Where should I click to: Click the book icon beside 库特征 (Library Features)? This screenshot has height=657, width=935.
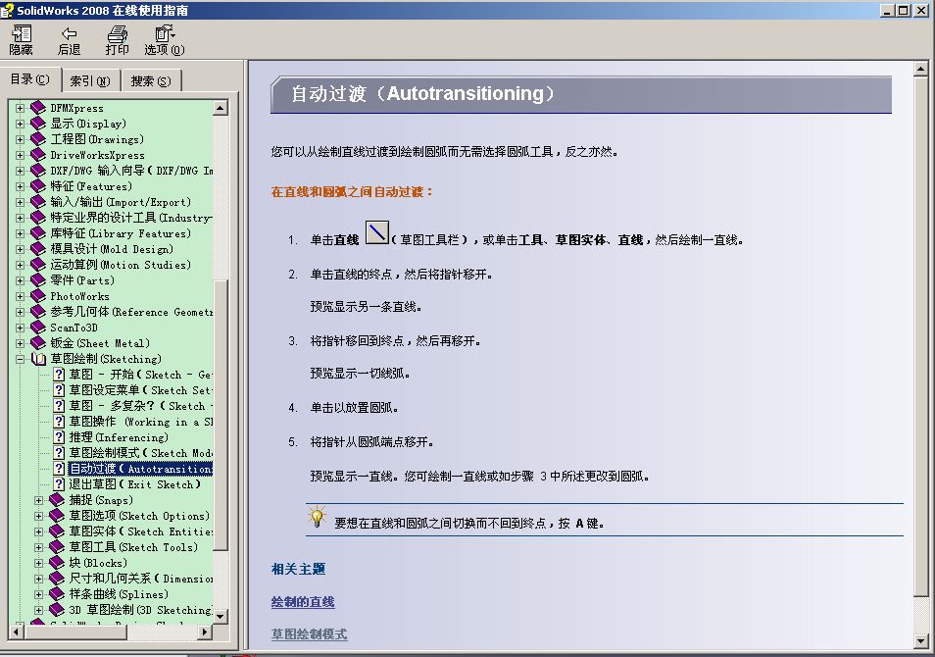tap(38, 233)
